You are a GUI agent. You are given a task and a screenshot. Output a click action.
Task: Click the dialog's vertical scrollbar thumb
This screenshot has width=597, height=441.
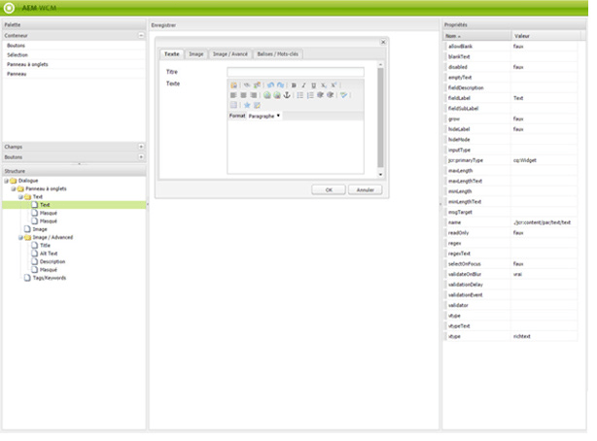click(380, 118)
